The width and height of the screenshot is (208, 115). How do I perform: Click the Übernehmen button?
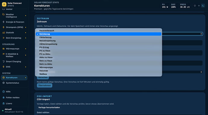point(45,85)
